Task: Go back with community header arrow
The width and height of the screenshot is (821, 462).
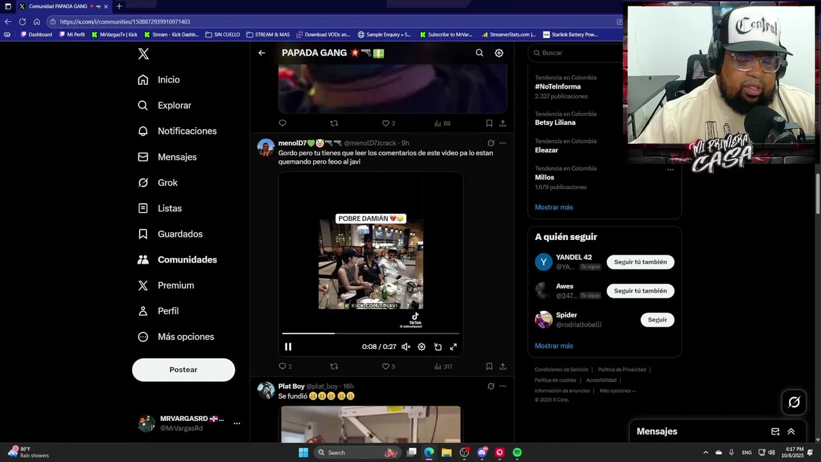Action: (262, 53)
